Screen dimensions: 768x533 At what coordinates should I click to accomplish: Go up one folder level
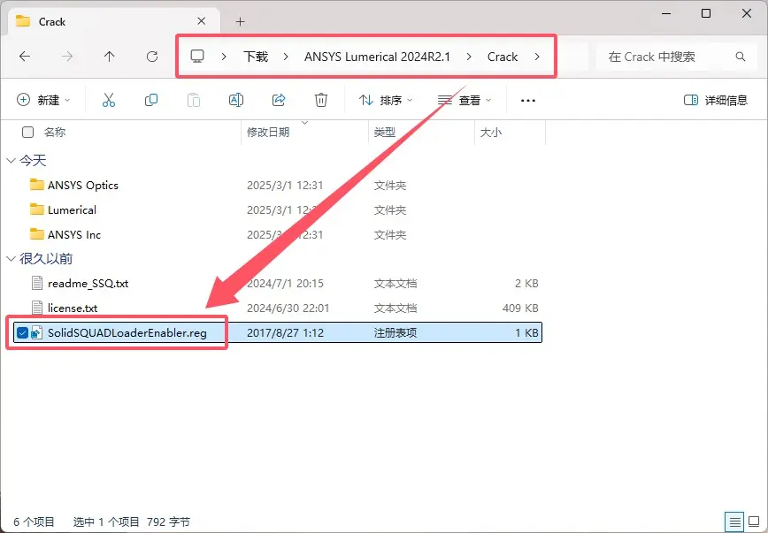110,57
